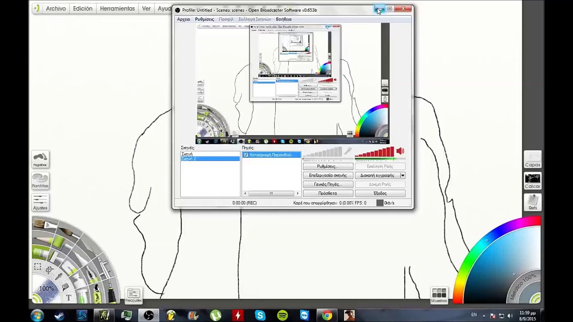Viewport: 573px width, 322px height.
Task: Click the Γενικές Πηγές... button
Action: click(x=328, y=184)
